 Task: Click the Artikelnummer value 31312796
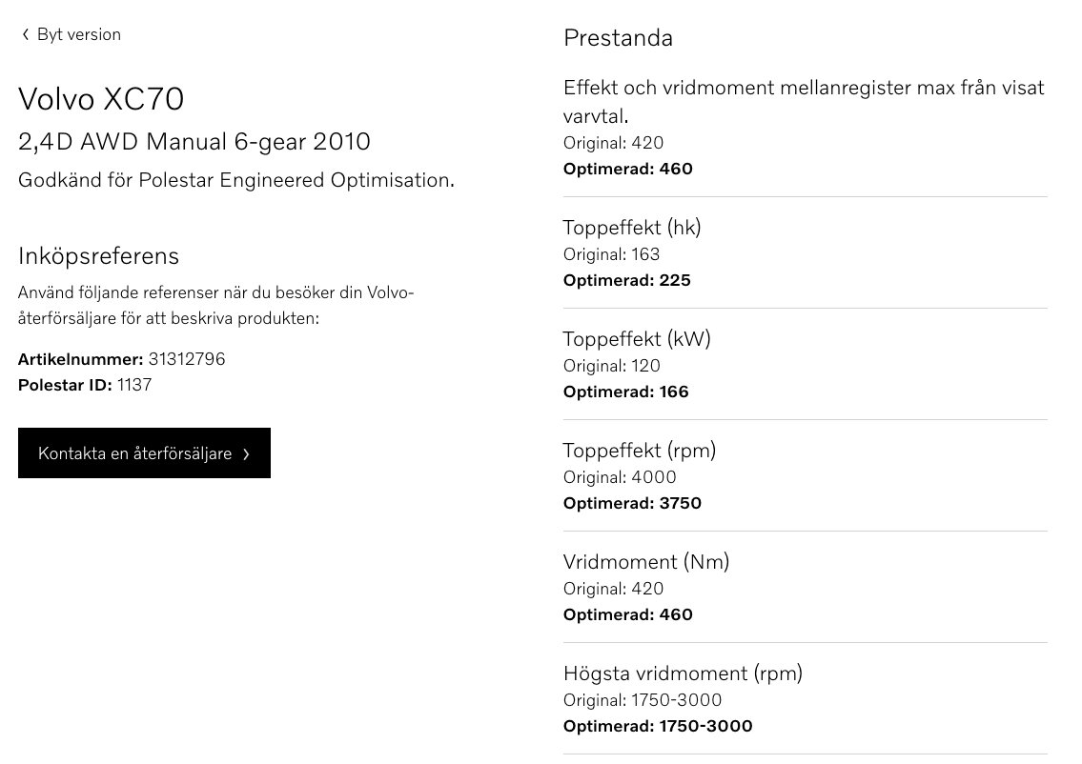(187, 359)
